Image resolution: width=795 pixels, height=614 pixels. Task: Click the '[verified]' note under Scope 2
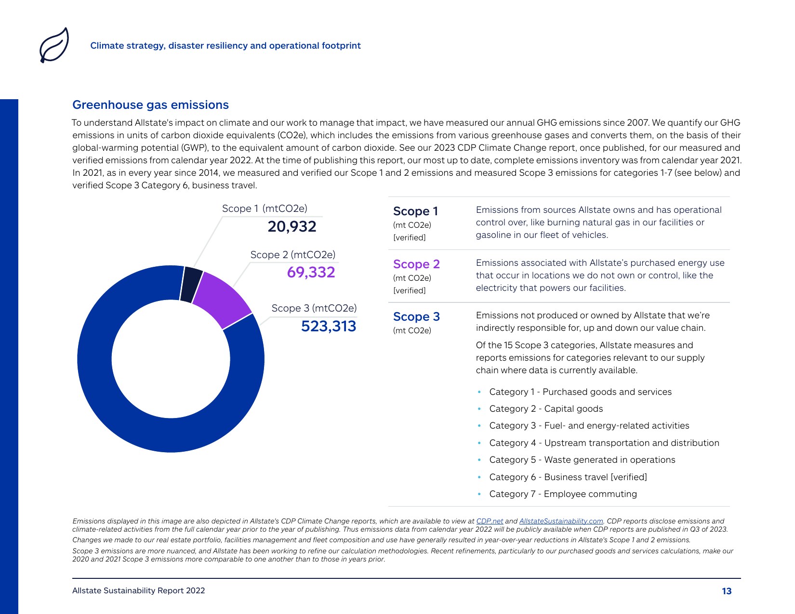[x=410, y=290]
